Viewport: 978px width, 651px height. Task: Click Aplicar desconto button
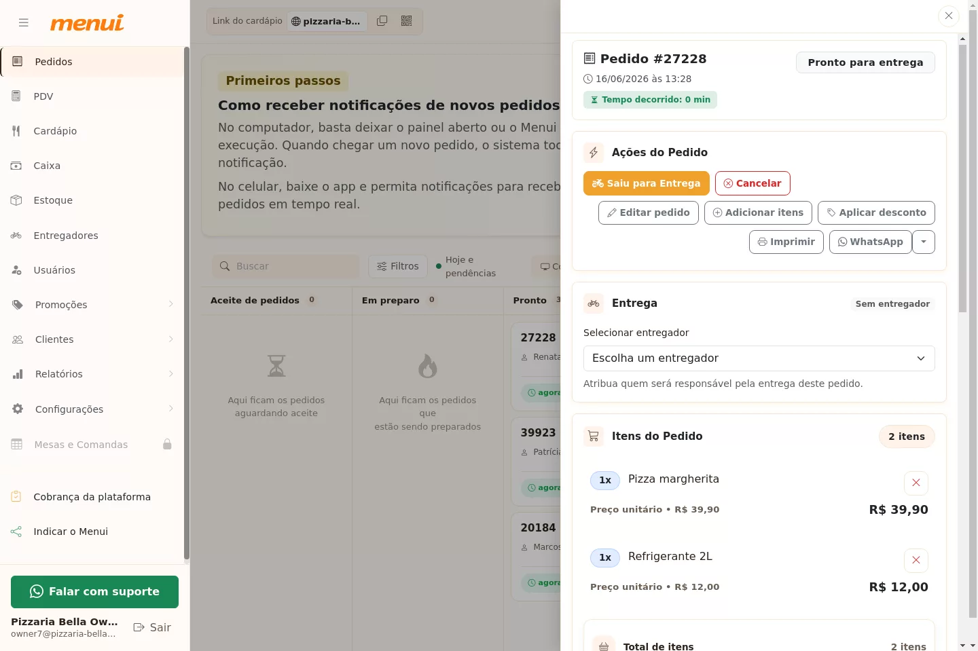[x=876, y=212]
